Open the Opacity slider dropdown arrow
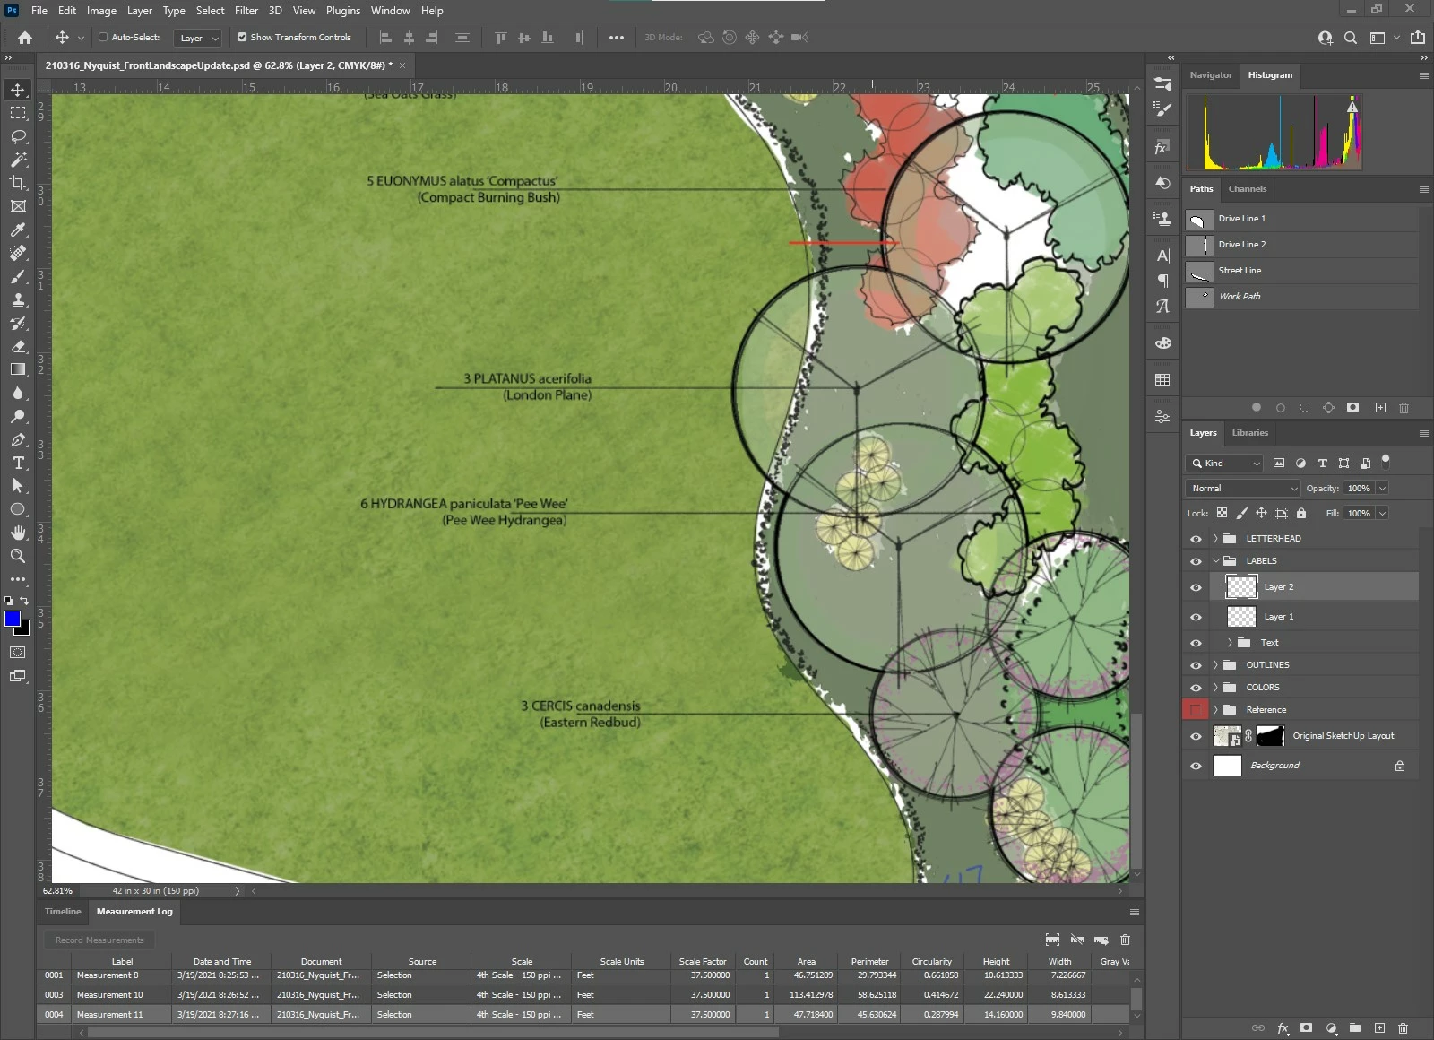The height and width of the screenshot is (1040, 1434). 1382,489
